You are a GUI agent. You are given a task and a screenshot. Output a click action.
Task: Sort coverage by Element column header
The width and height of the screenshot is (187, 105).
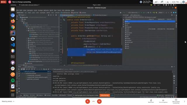[x=128, y=19]
